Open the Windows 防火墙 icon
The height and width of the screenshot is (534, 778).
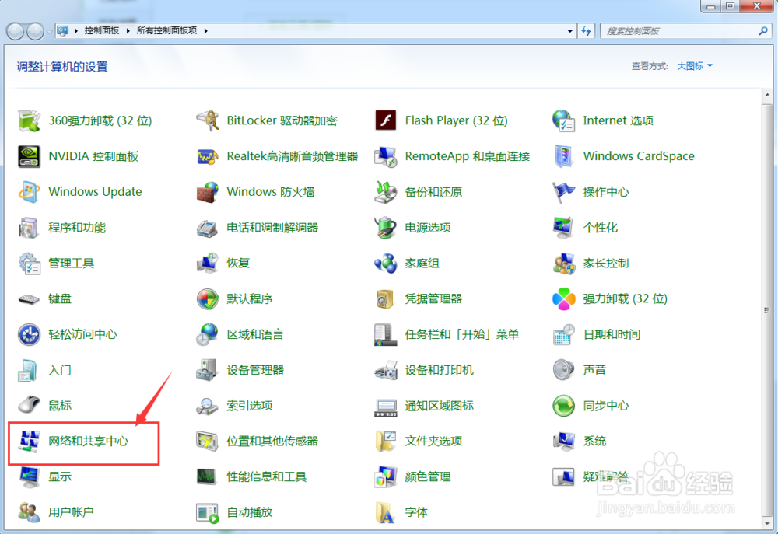(x=208, y=192)
